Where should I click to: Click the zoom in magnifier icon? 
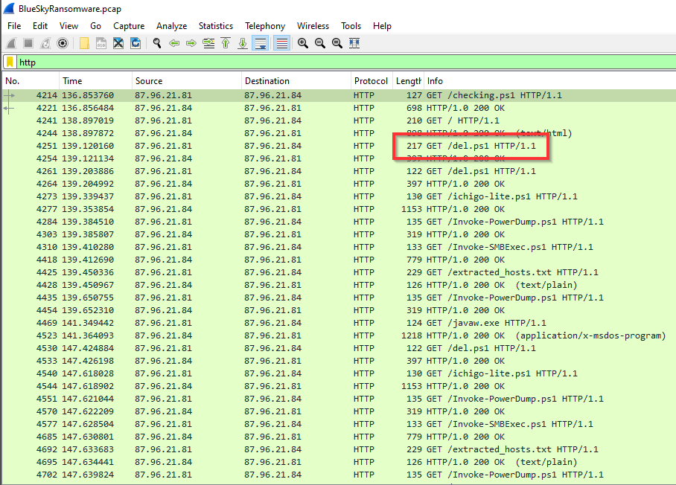click(303, 43)
